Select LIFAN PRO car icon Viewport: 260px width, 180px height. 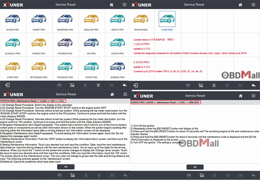pyautogui.click(x=12, y=66)
